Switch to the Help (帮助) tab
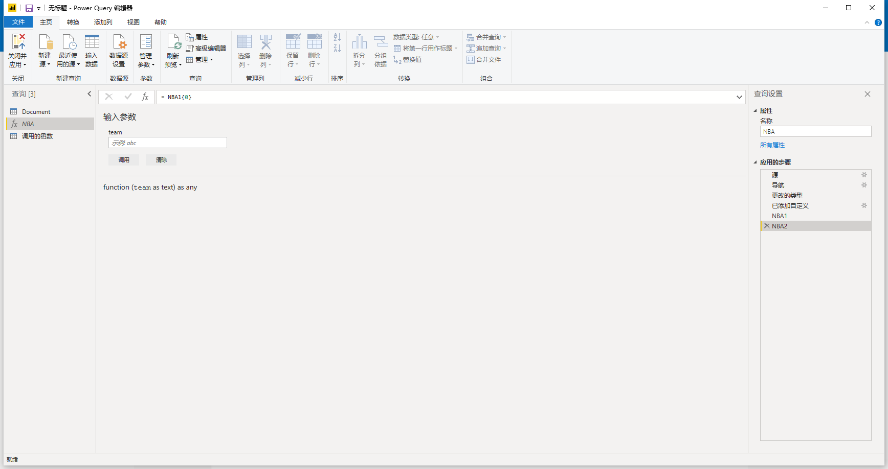This screenshot has width=888, height=469. [x=161, y=22]
